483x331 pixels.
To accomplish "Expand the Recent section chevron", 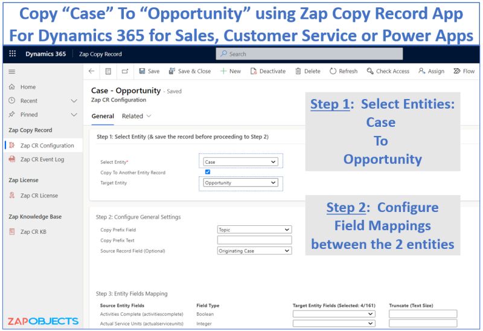I will click(x=74, y=101).
